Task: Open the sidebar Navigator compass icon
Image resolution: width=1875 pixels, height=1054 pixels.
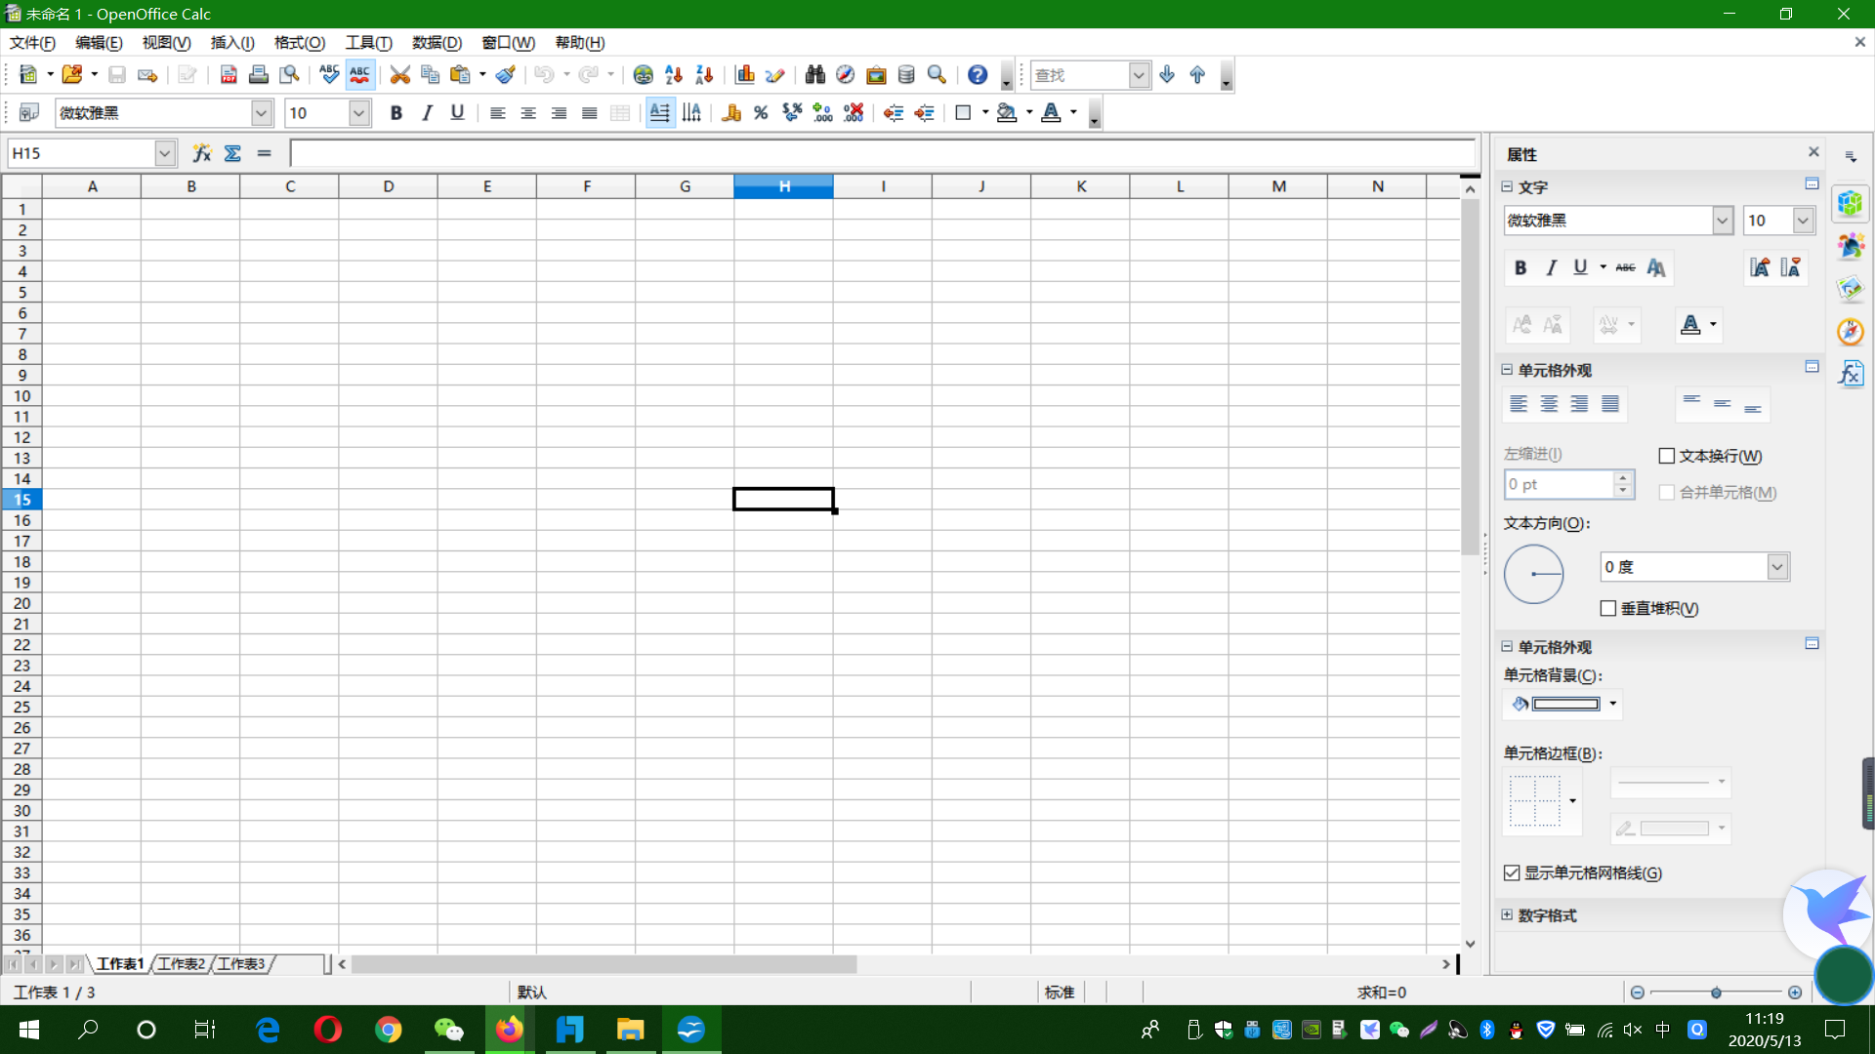Action: (x=1851, y=332)
